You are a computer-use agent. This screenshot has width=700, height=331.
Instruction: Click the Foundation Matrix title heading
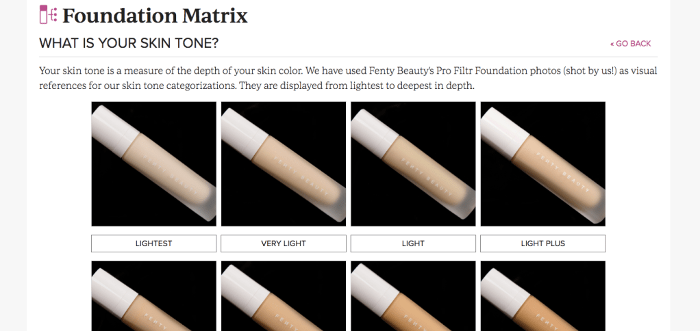click(x=155, y=16)
